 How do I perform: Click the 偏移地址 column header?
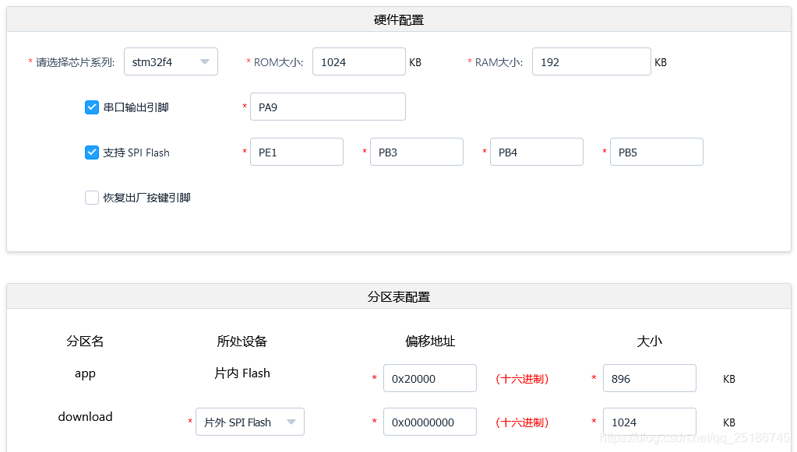(x=430, y=341)
